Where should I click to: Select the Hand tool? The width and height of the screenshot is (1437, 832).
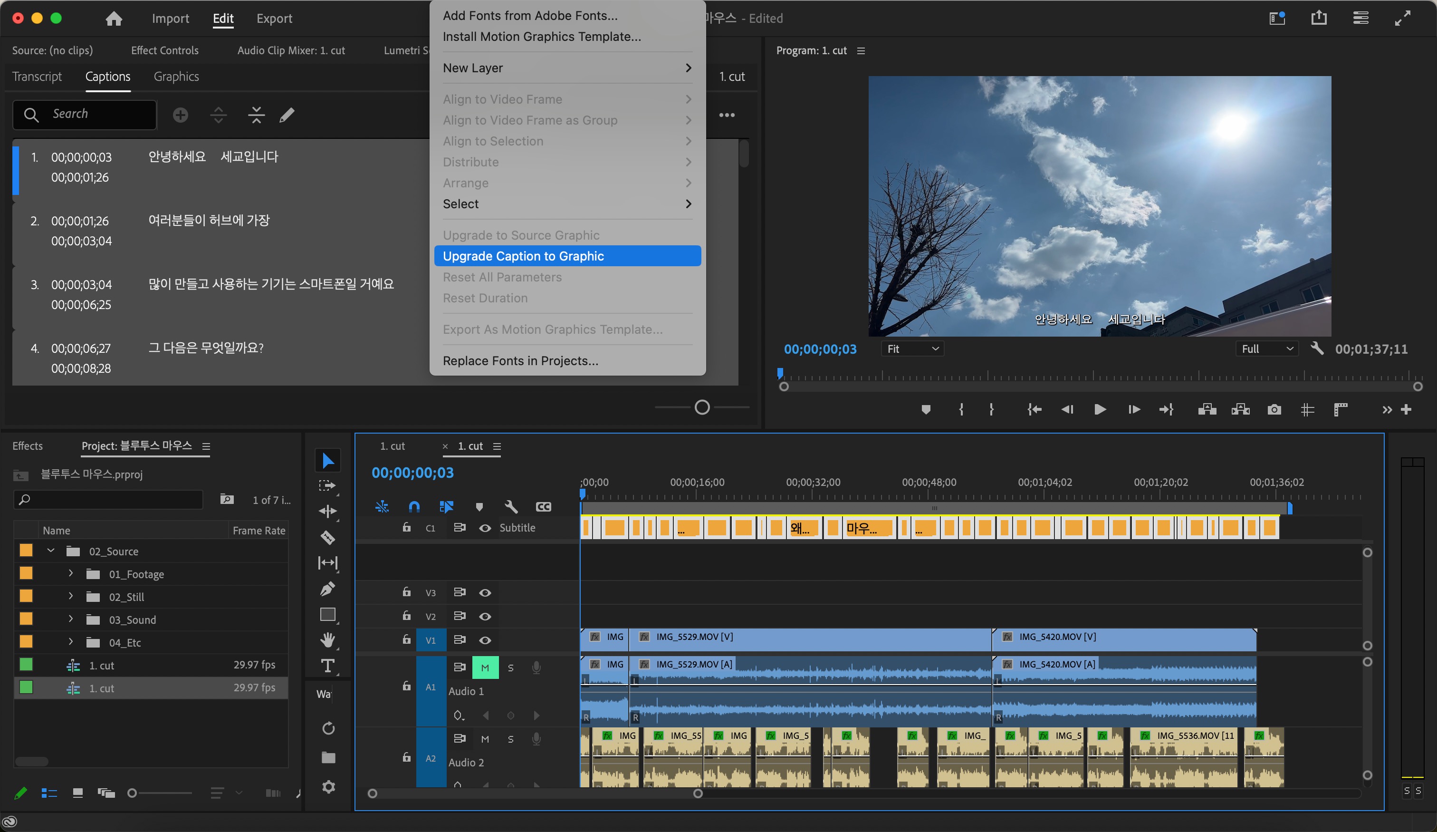[x=327, y=640]
